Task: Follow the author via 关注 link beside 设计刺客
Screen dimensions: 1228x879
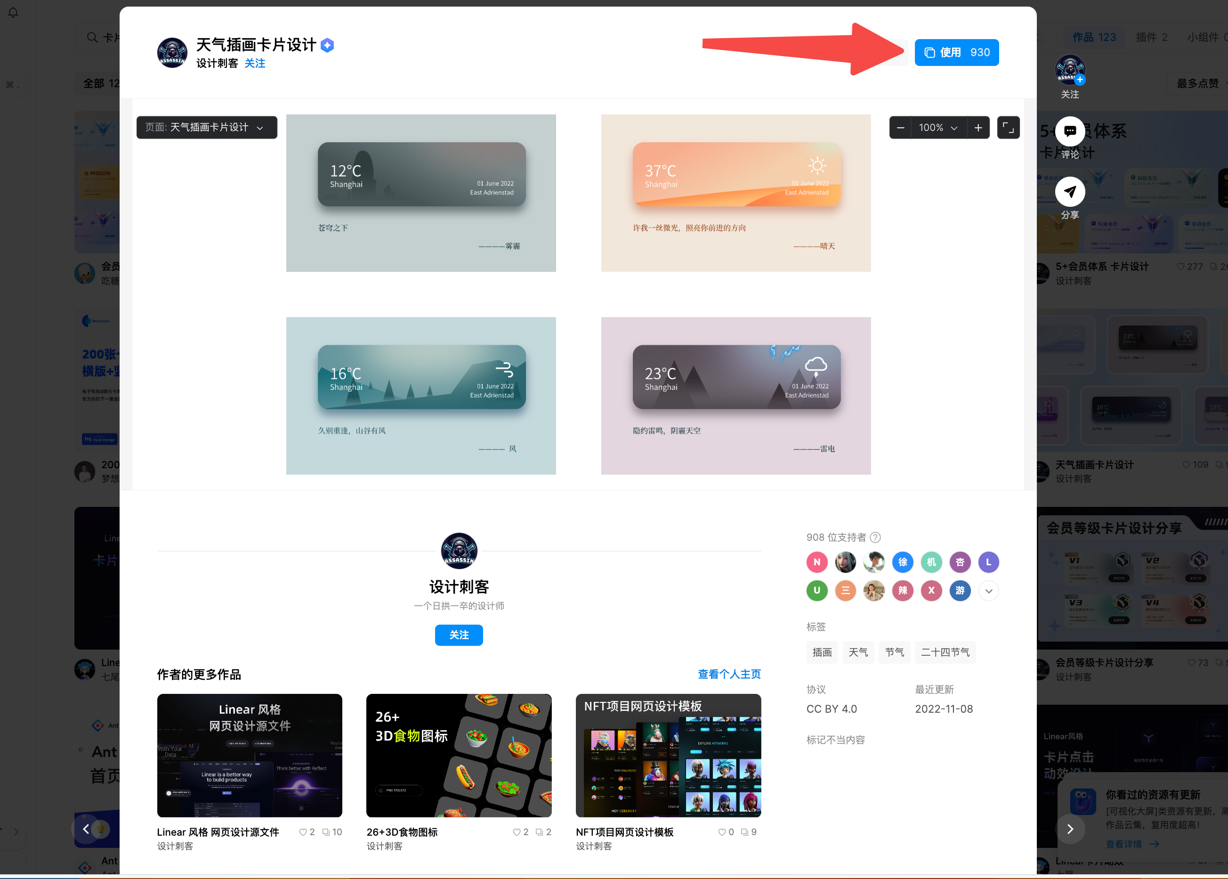Action: 254,63
